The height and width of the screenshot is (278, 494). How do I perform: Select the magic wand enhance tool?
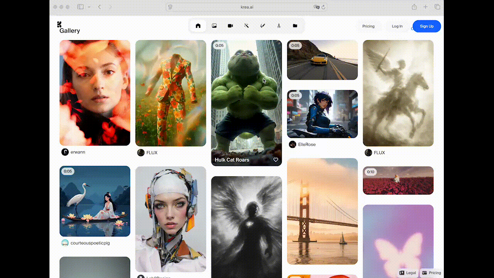(x=246, y=26)
